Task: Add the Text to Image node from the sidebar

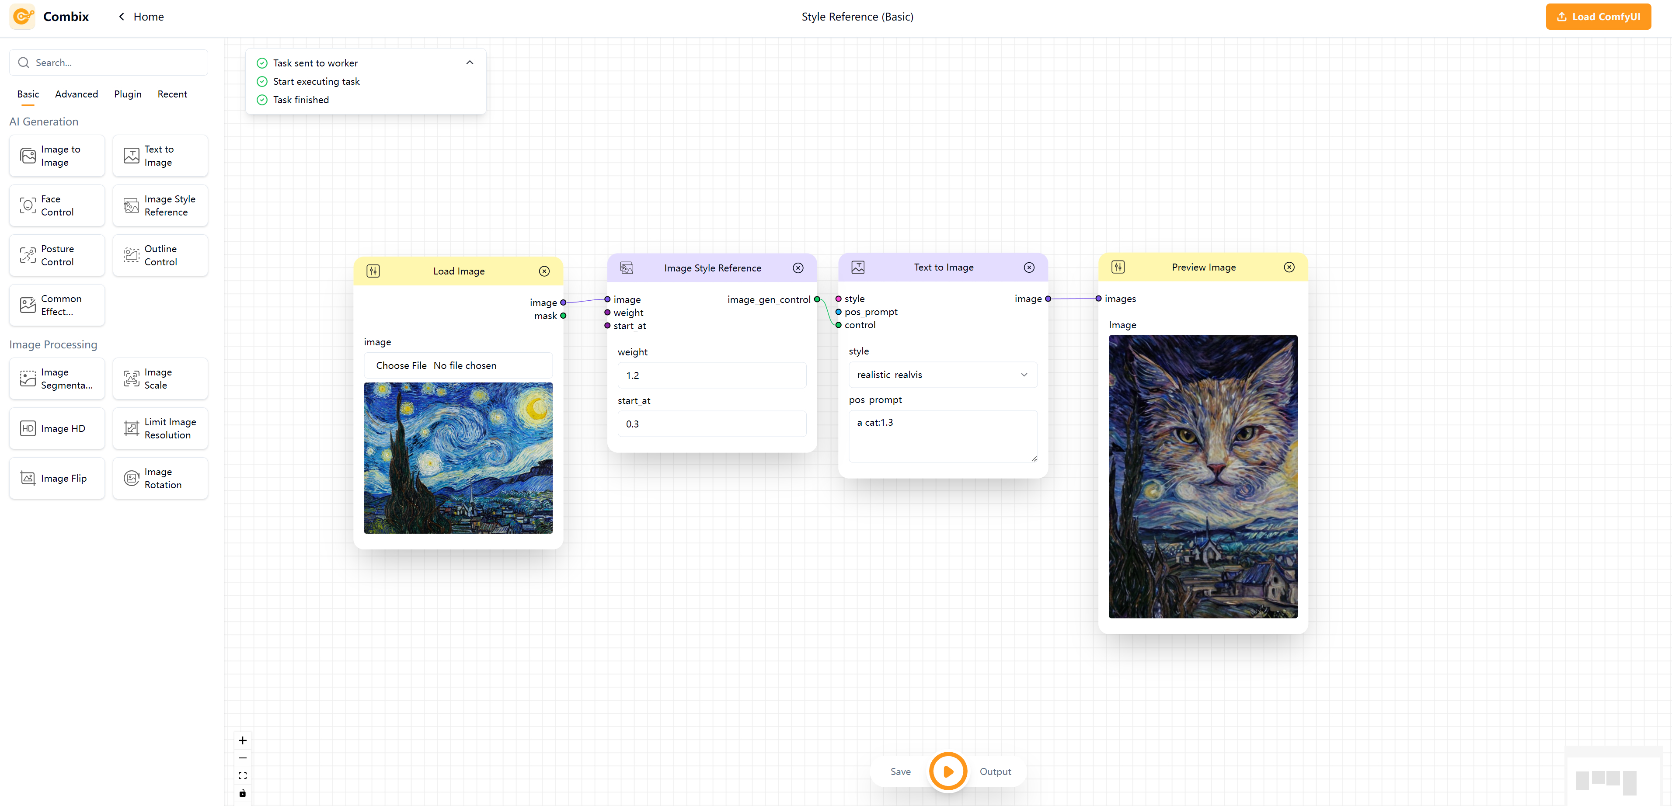Action: 160,156
